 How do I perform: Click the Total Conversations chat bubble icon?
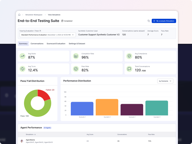(129, 69)
